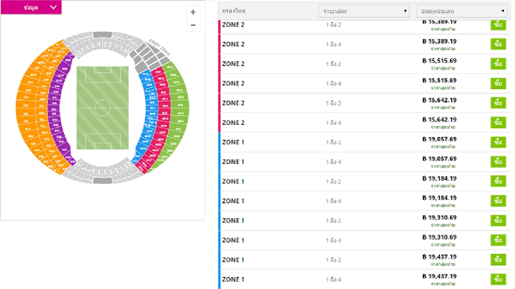This screenshot has width=515, height=289.
Task: Click price ฿15,642.19 in the 1 ถึง 4 row
Action: [x=439, y=119]
